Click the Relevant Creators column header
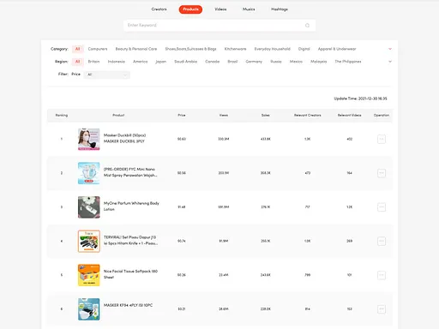The image size is (439, 329). [308, 115]
